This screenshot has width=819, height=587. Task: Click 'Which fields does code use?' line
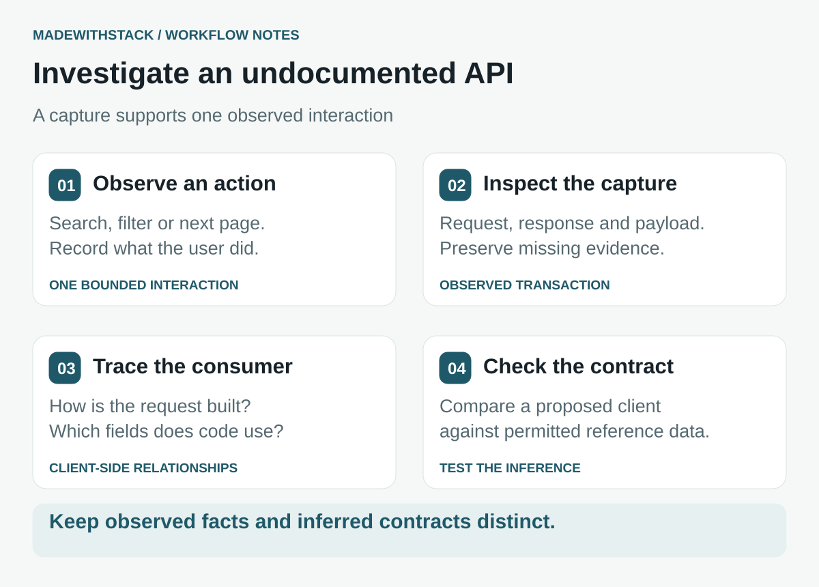(x=167, y=431)
